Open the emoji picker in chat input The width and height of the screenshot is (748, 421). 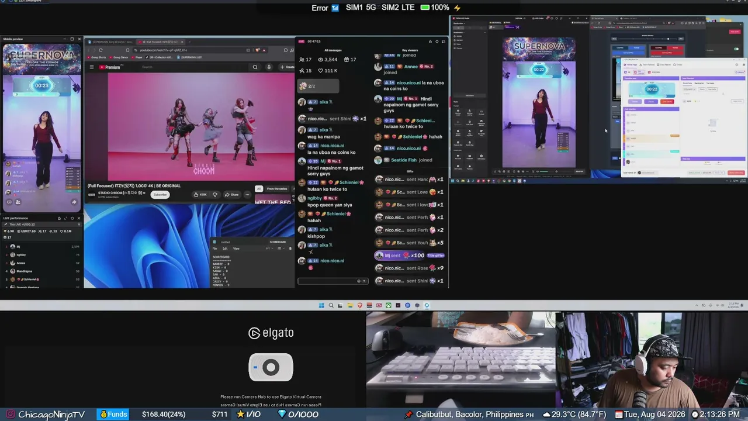pyautogui.click(x=359, y=281)
